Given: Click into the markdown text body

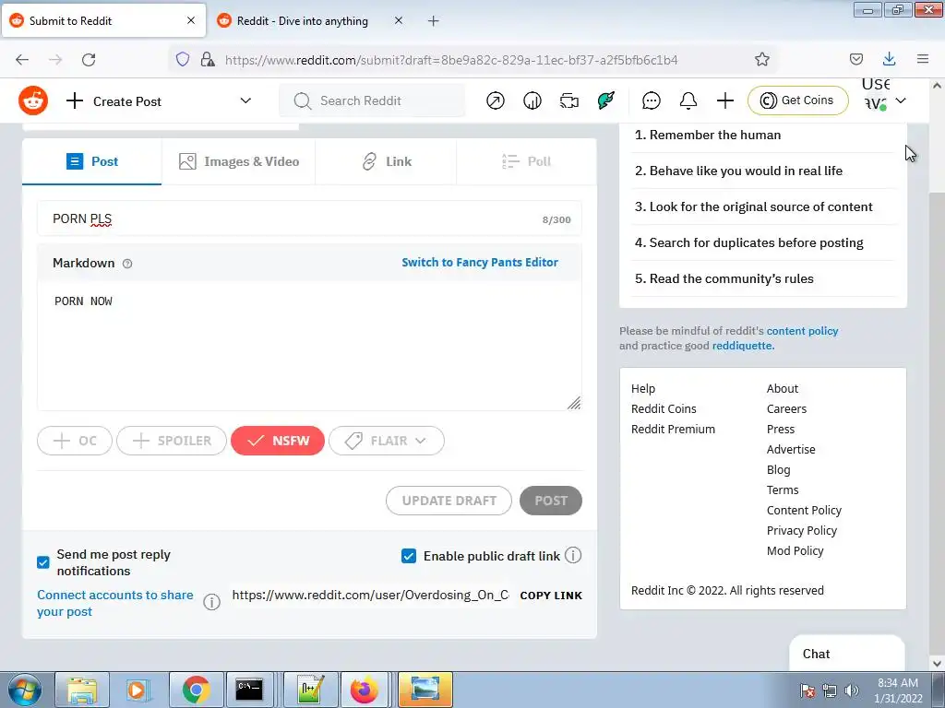Looking at the screenshot, I should point(309,347).
